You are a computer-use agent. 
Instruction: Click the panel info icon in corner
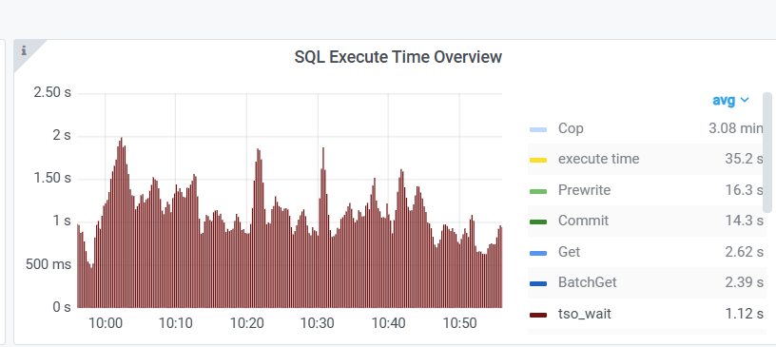click(24, 50)
